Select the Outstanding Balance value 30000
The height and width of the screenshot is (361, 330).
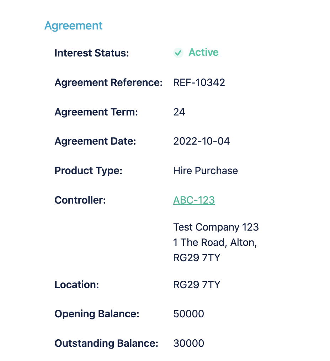188,343
